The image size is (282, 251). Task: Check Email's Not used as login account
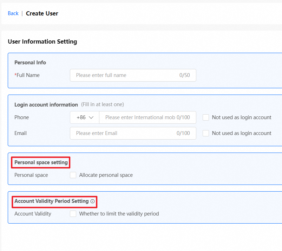pos(206,133)
